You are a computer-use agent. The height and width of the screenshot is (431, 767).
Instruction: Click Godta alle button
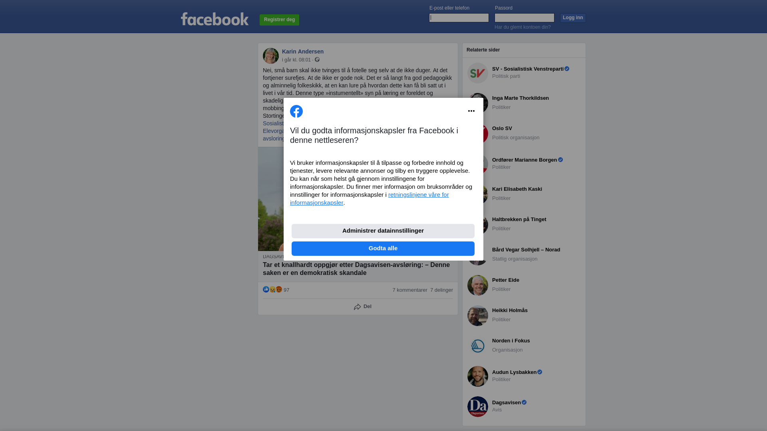(x=383, y=249)
